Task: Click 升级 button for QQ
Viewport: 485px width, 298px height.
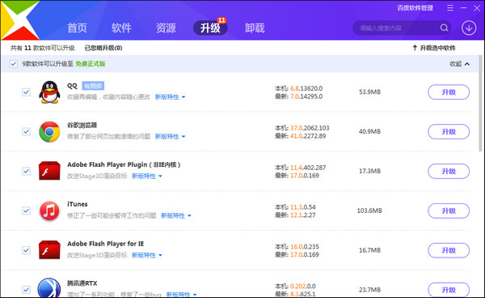Action: (x=449, y=92)
